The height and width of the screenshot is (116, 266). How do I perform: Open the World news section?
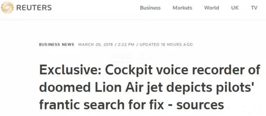[x=212, y=8]
